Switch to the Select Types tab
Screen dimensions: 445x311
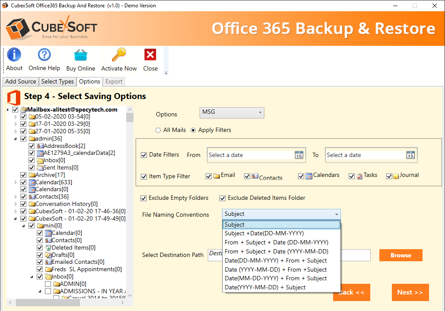click(x=57, y=81)
